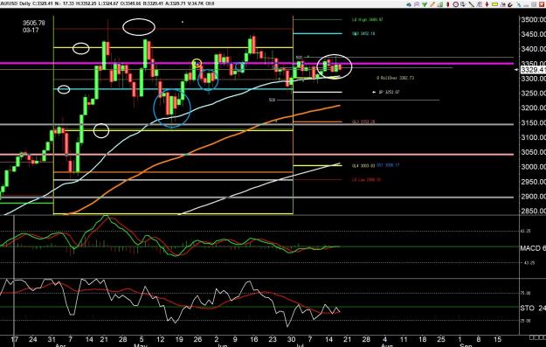The image size is (546, 347).
Task: Select the OL3 level label
Action: coord(363,122)
